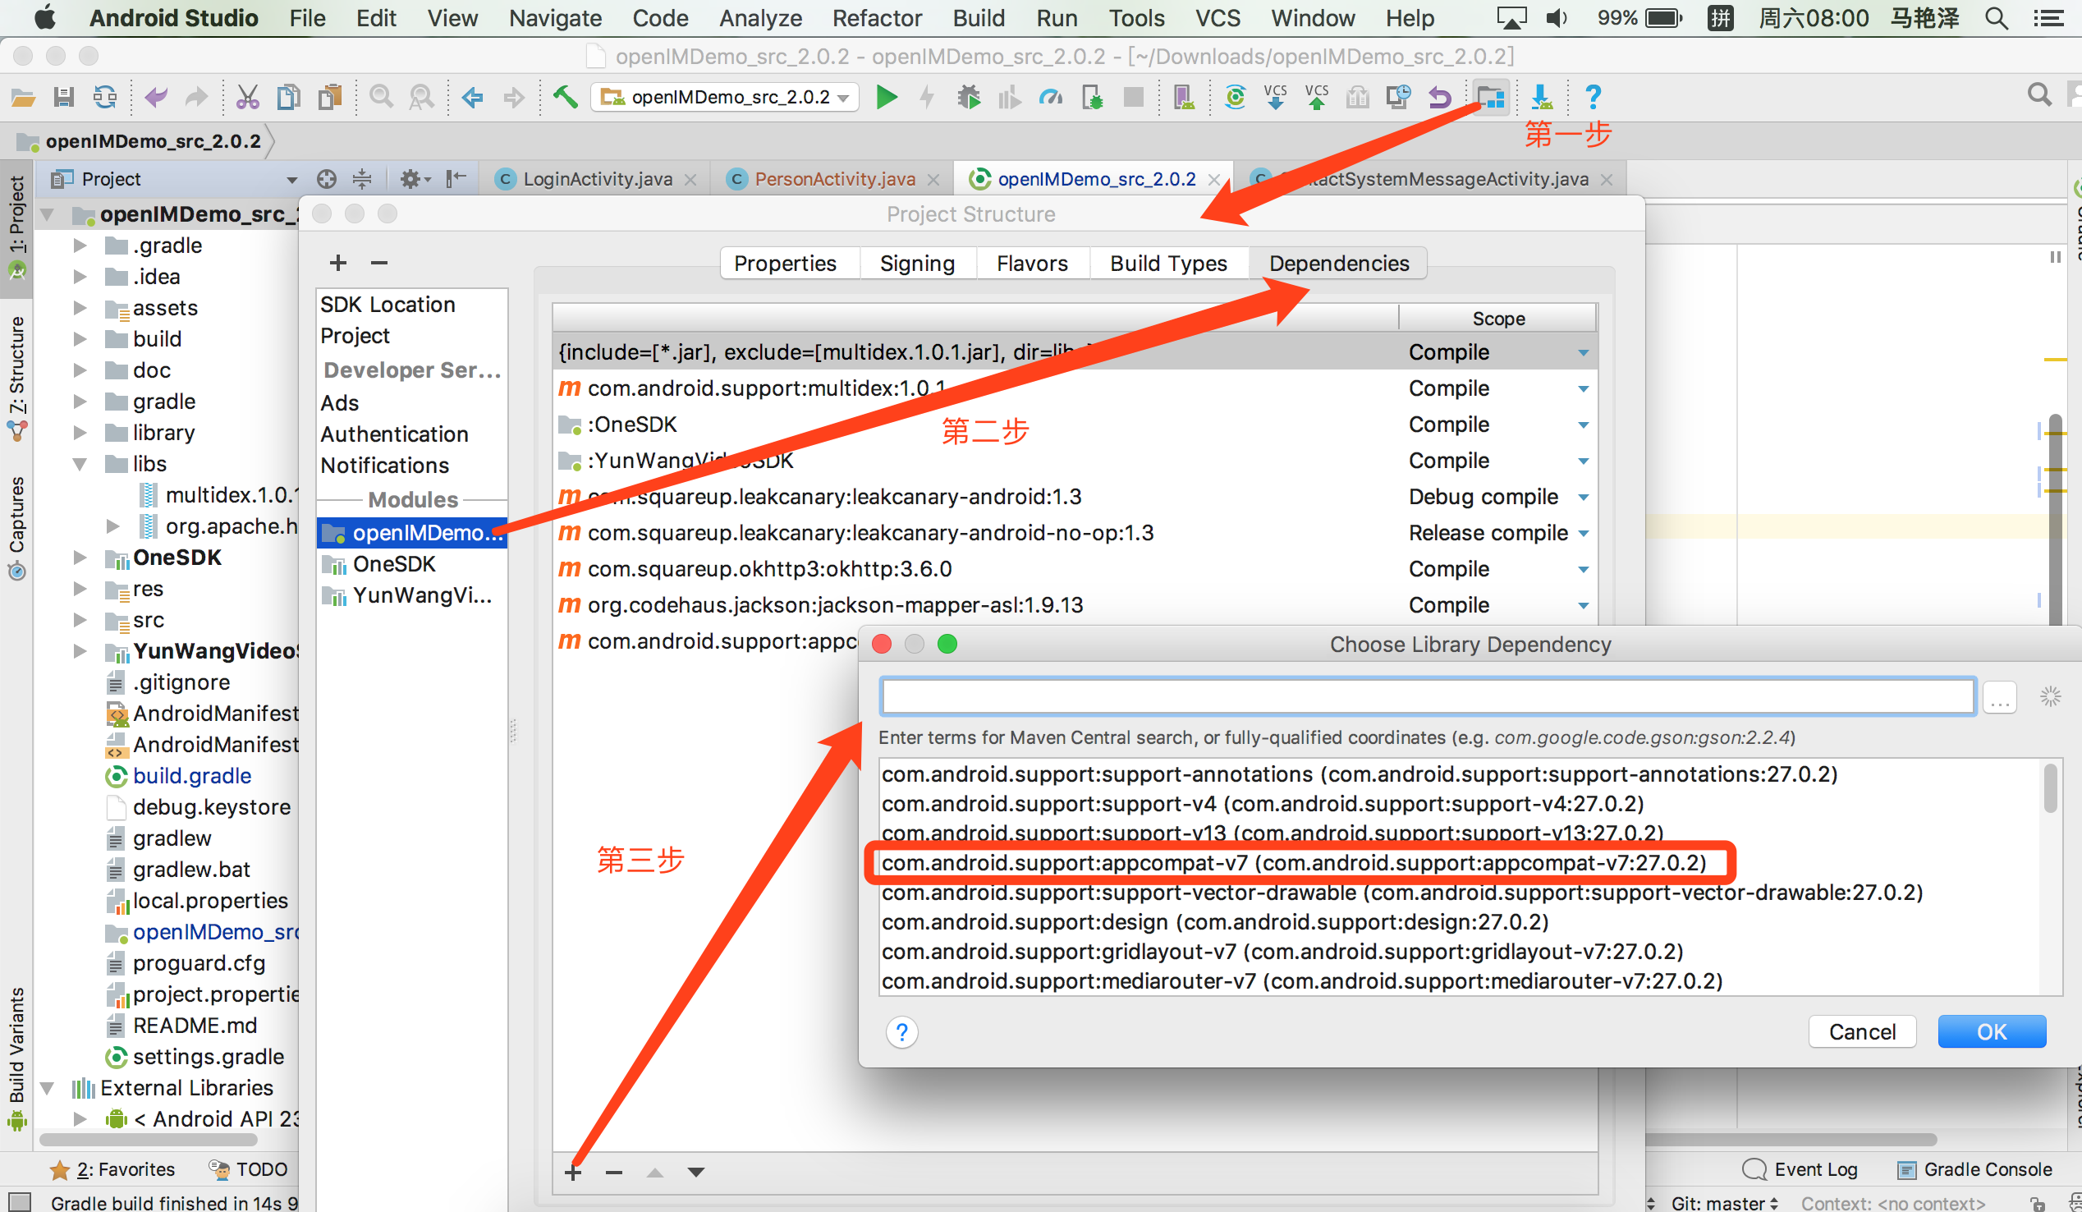Screen dimensions: 2082x1212
Task: Click OK in Choose Library Dependency
Action: point(1991,1031)
